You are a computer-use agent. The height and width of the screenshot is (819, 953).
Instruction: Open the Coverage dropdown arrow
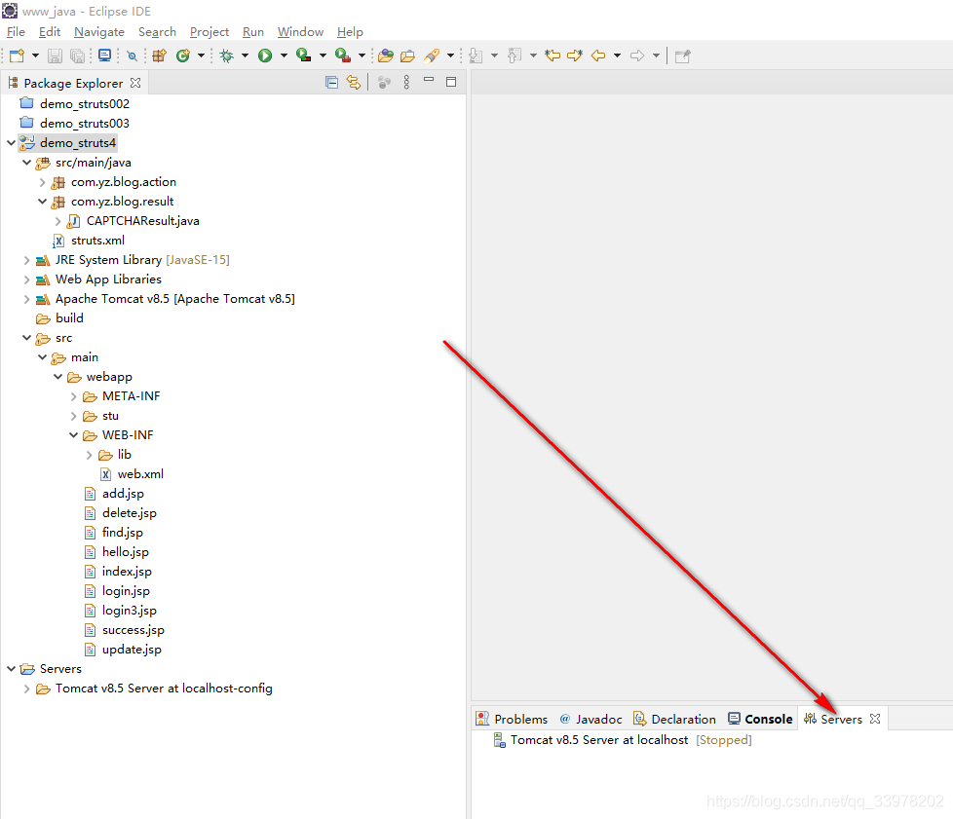[323, 56]
